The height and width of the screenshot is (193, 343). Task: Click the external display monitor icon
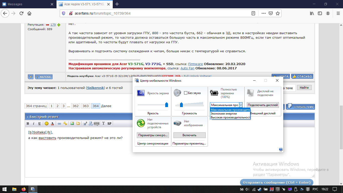tap(250, 93)
